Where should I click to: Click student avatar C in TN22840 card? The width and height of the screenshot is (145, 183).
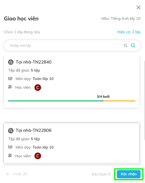click(38, 87)
